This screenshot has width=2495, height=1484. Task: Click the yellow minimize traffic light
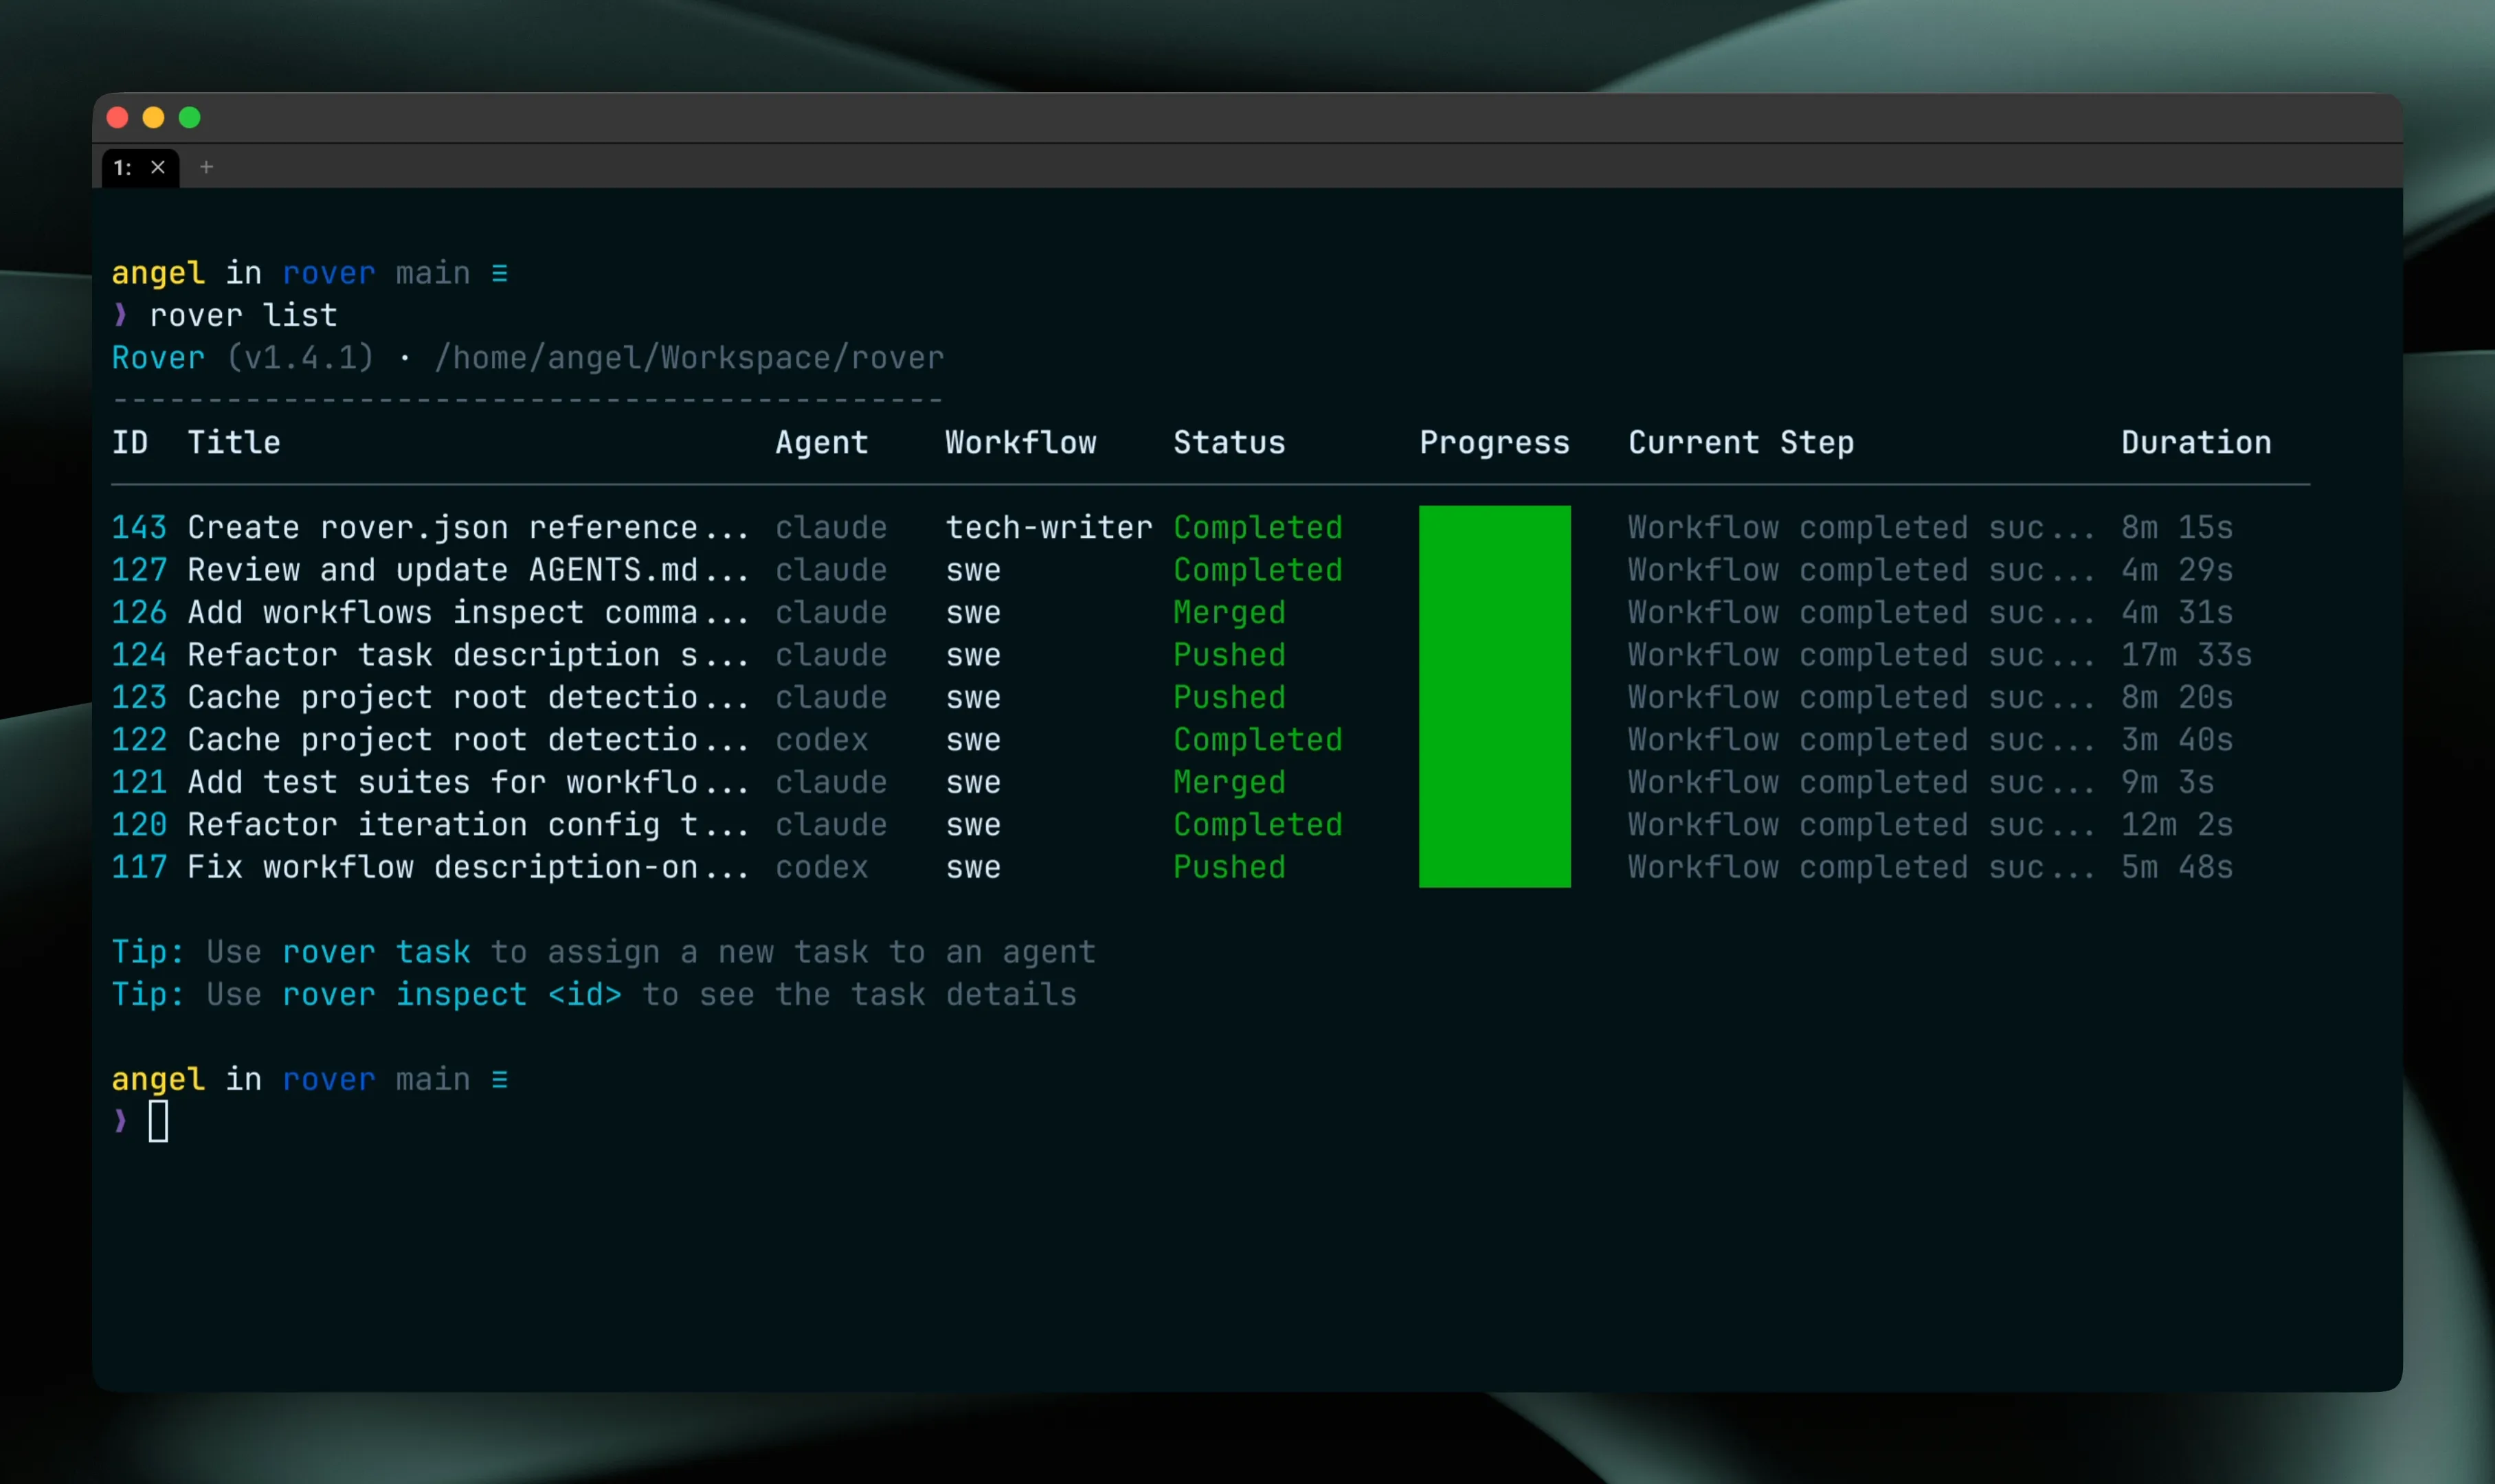153,117
